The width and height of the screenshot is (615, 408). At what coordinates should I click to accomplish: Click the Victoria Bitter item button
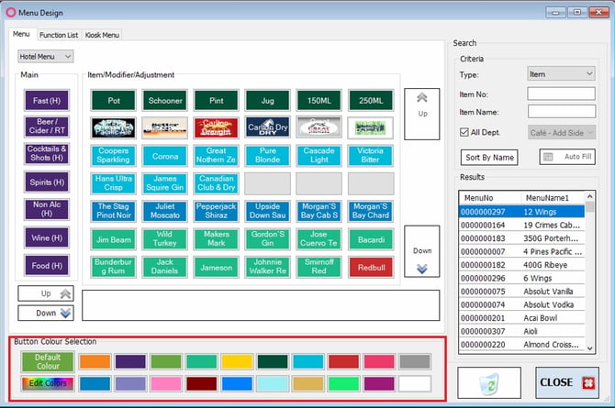coord(371,155)
